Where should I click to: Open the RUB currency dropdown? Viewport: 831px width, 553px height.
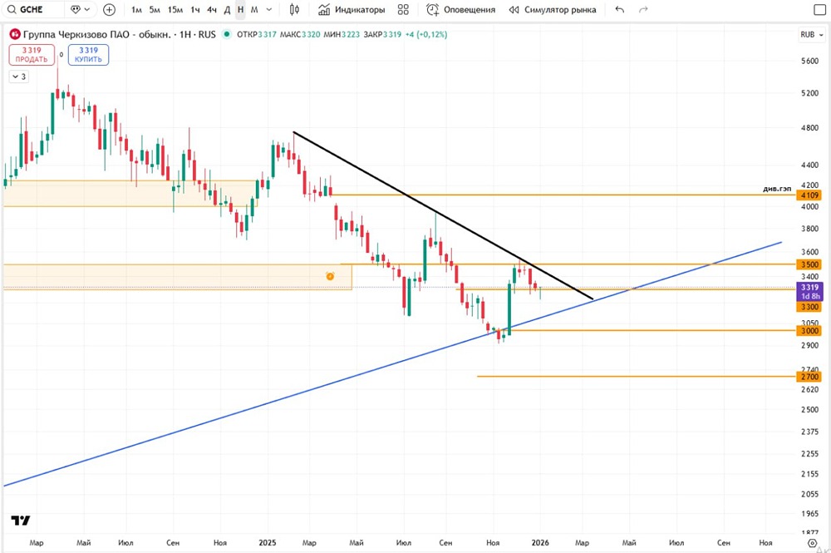[812, 34]
